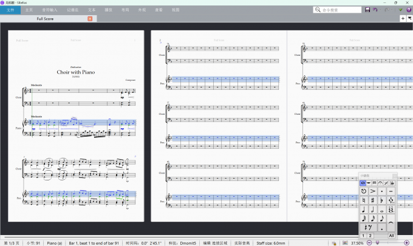The width and height of the screenshot is (413, 246).
Task: Toggle voice 1 button on keypad
Action: click(x=363, y=236)
